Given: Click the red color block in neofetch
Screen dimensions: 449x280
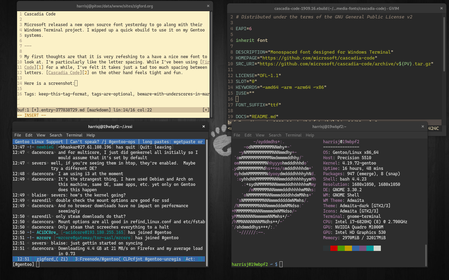Looking at the screenshot, I should 334,248.
